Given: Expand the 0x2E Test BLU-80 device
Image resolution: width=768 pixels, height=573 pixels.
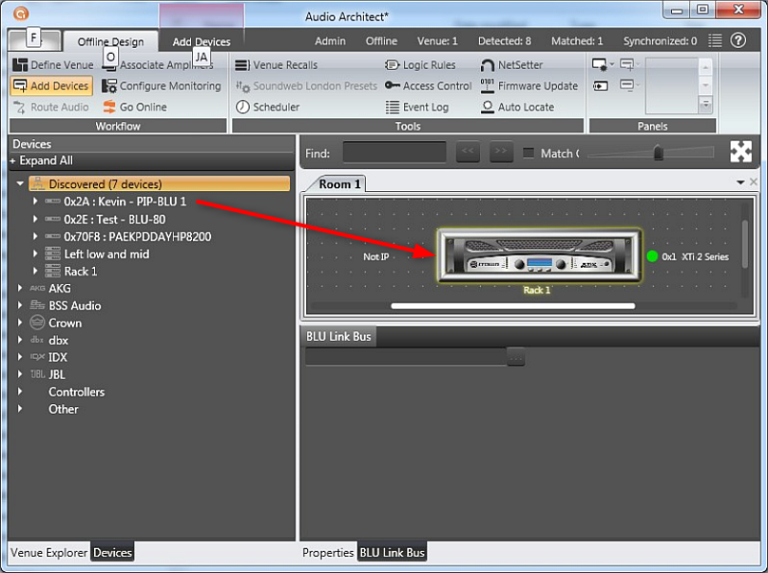Looking at the screenshot, I should coord(35,219).
